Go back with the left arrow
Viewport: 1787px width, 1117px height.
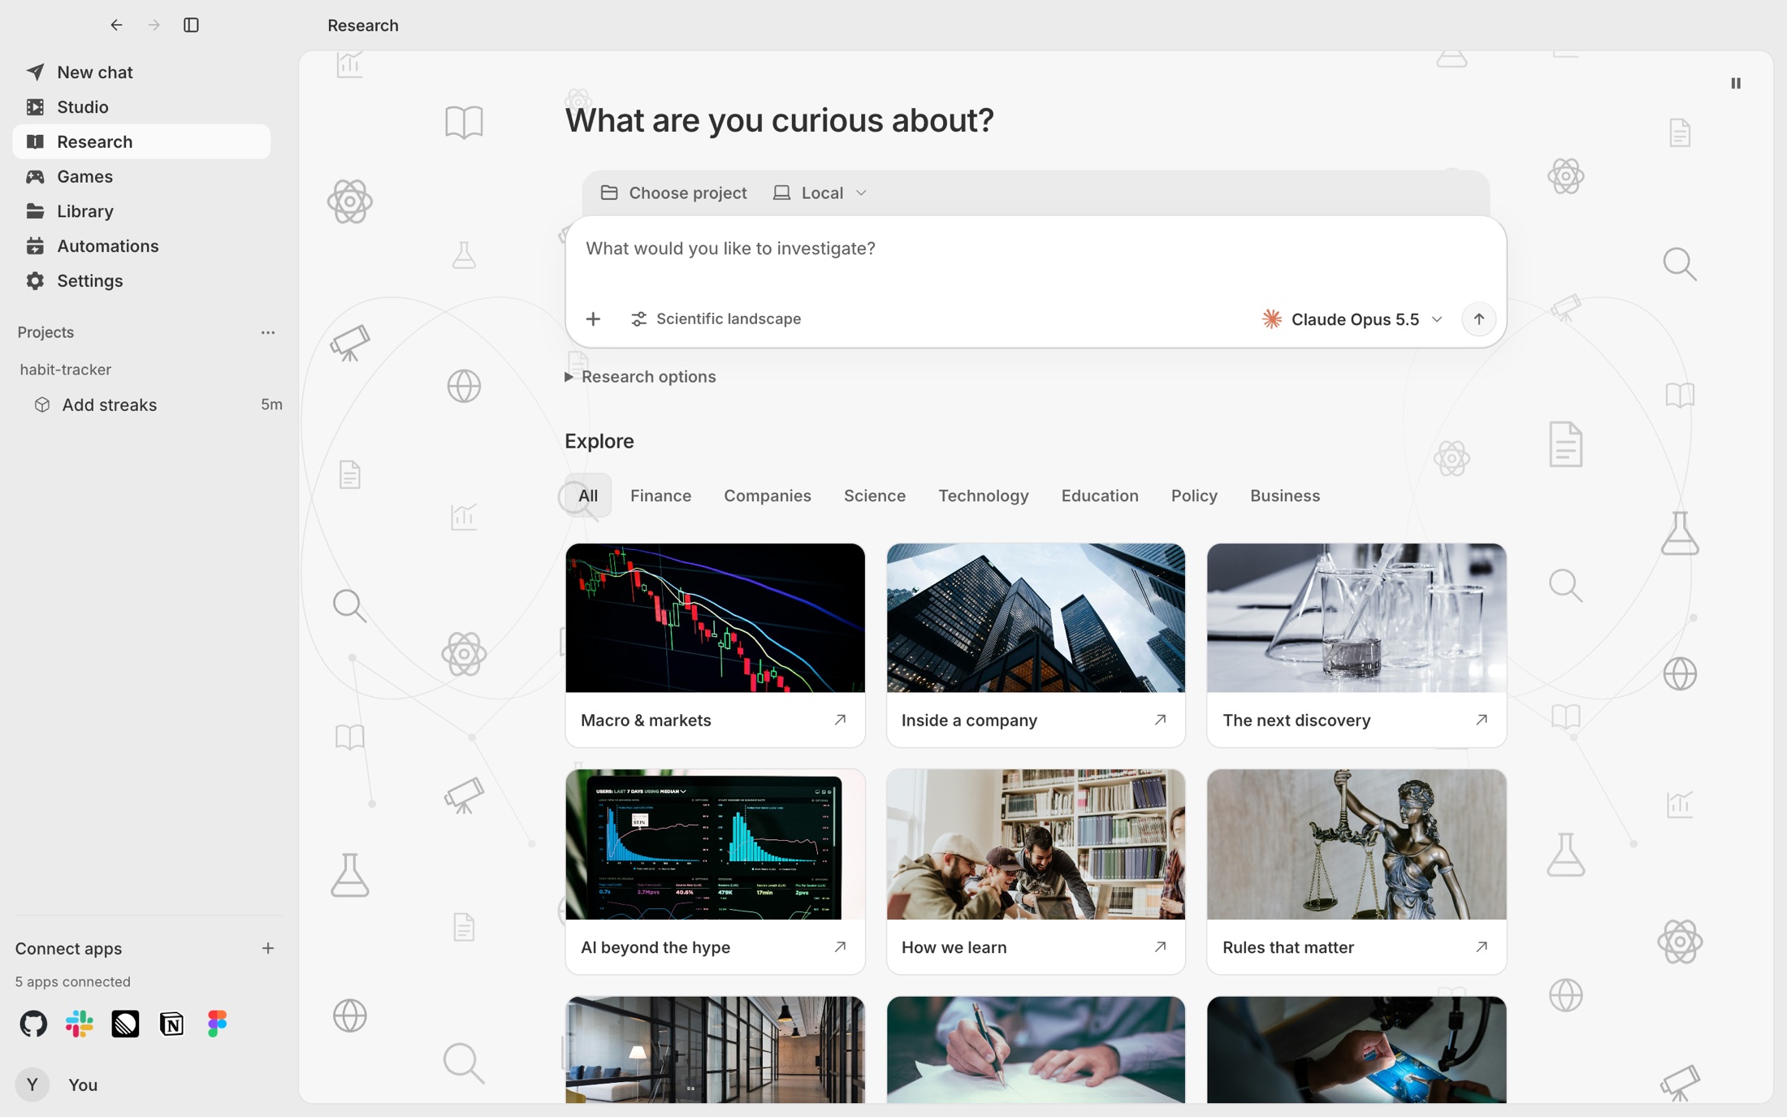[116, 25]
